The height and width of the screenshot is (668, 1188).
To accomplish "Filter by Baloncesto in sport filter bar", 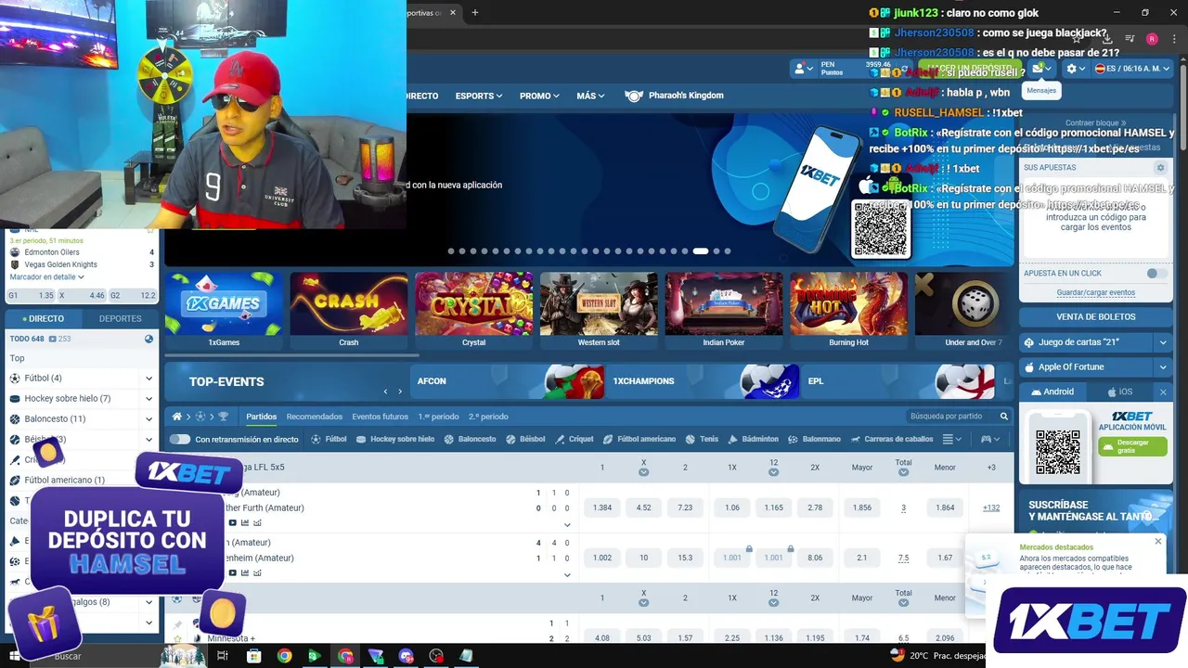I will pos(470,439).
